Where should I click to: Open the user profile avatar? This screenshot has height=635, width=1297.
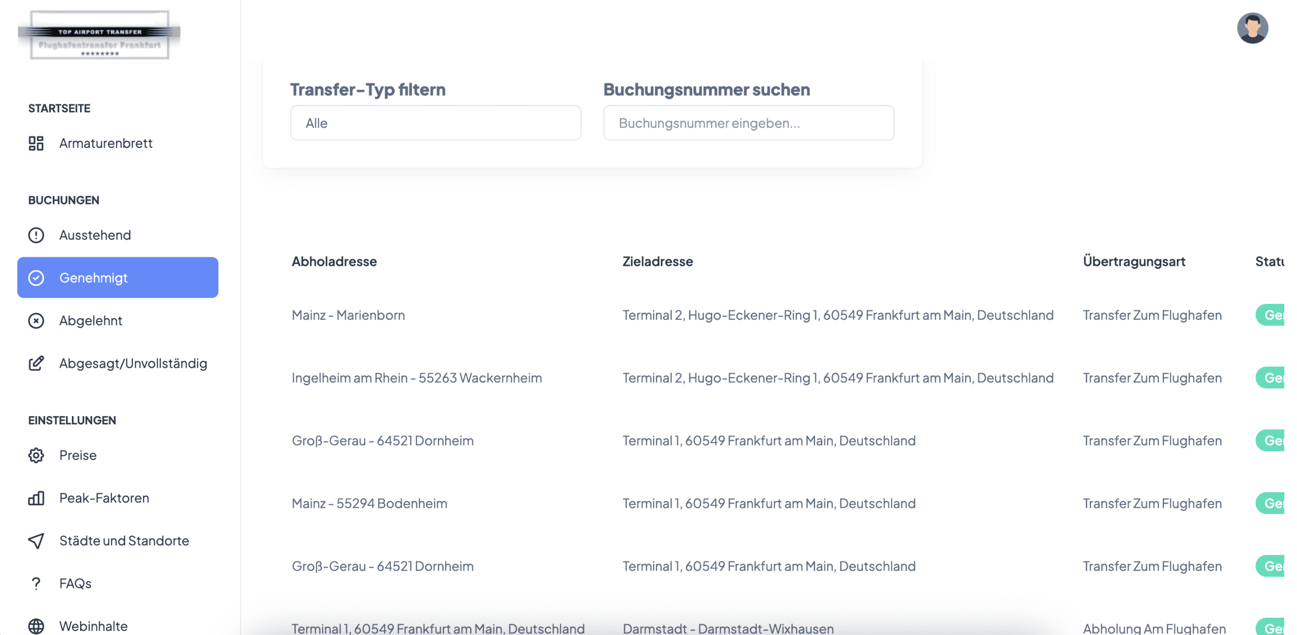coord(1252,28)
